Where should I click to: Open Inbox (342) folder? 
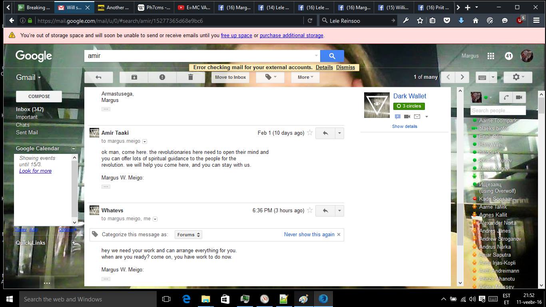[x=30, y=109]
